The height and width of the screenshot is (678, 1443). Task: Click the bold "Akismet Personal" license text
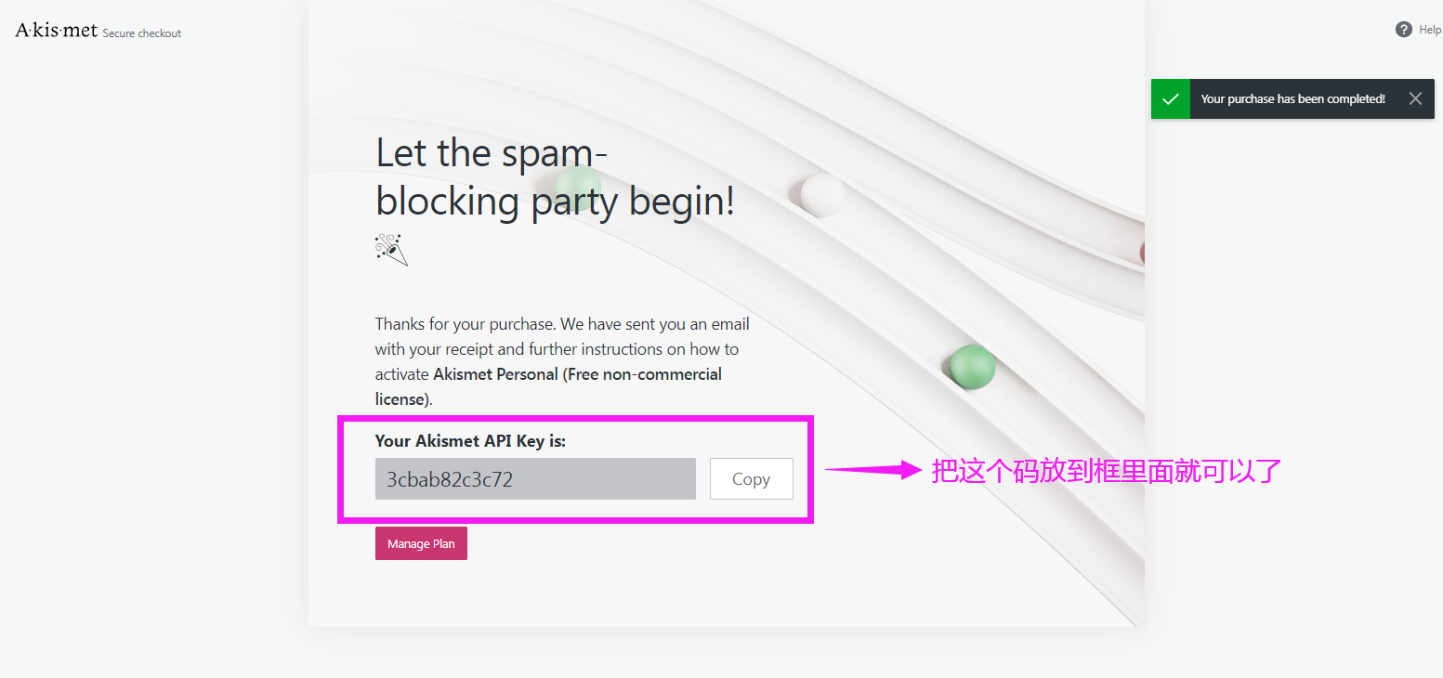click(497, 374)
